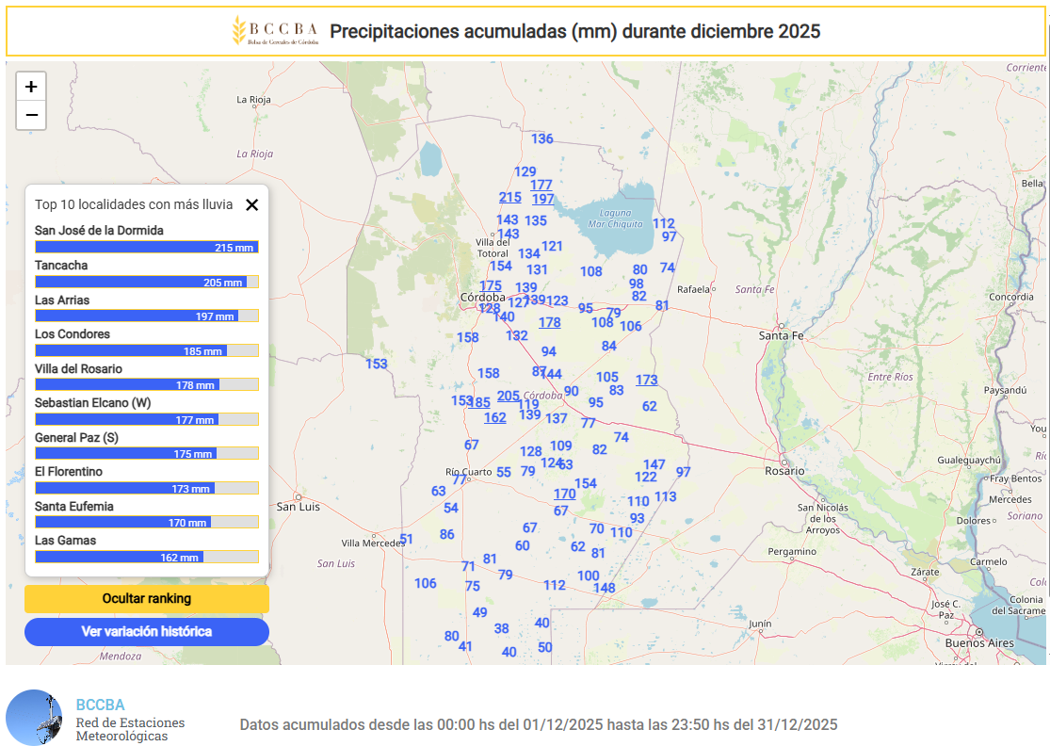Click the Tancacha 205 mm bar

point(146,283)
